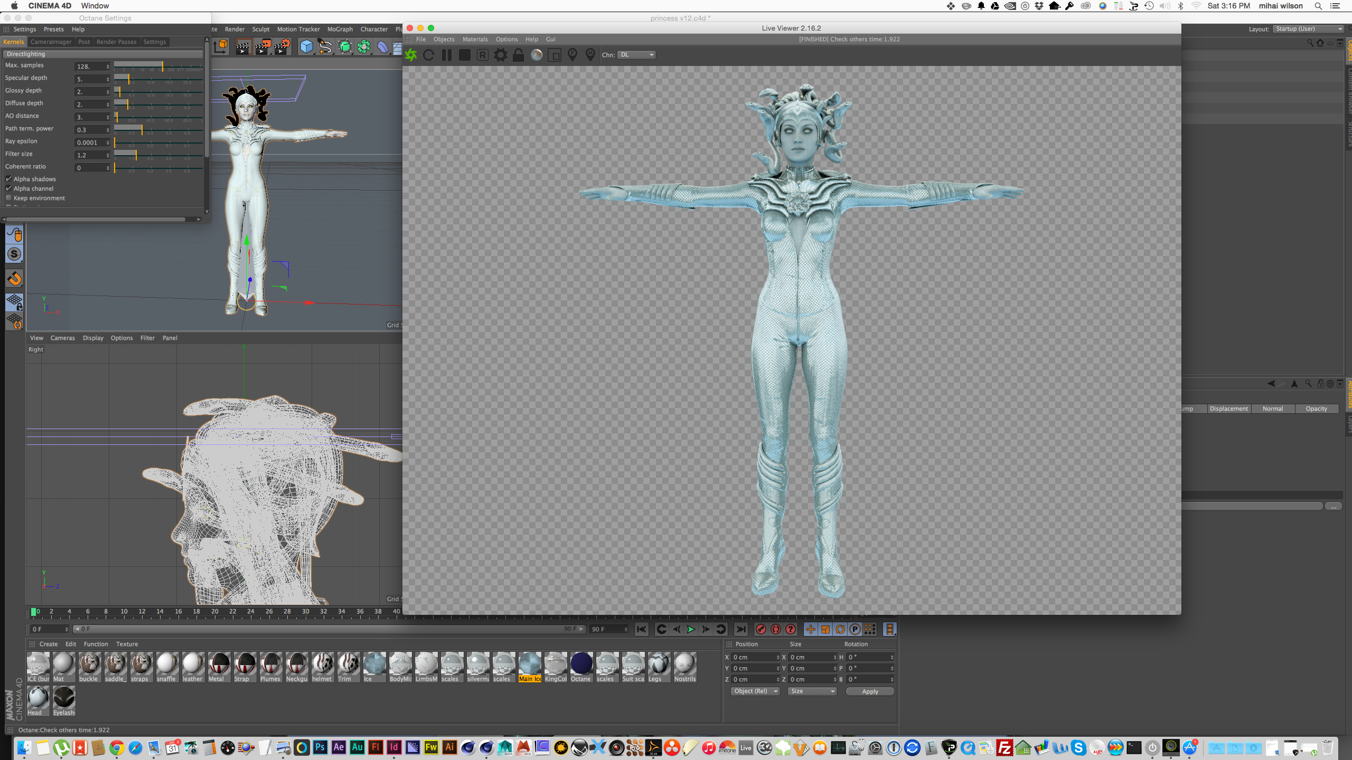Toggle resolution lock in Live Viewer
Viewport: 1352px width, 760px height.
[519, 55]
